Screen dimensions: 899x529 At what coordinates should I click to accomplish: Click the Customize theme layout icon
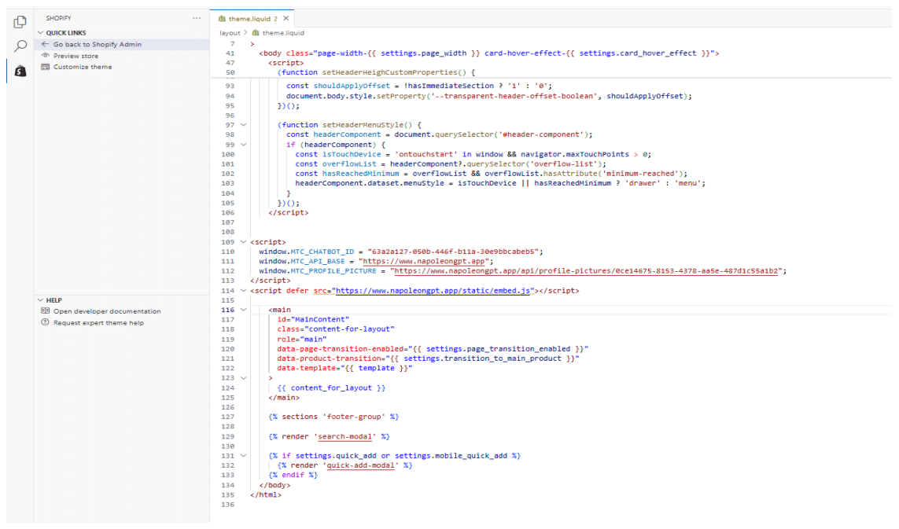click(x=46, y=67)
